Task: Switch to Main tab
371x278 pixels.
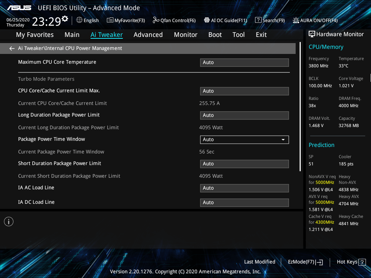Action: tap(72, 35)
